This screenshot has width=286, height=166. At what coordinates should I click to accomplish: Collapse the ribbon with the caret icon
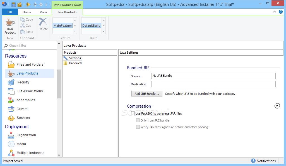[275, 12]
